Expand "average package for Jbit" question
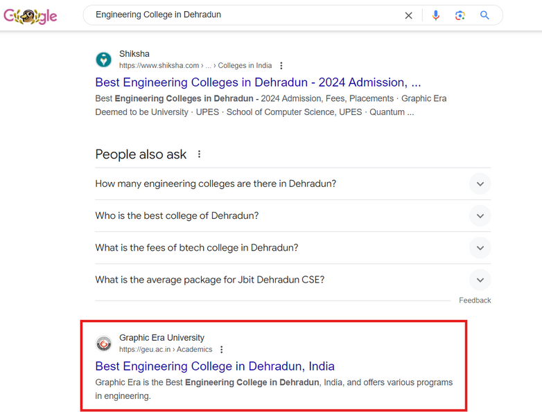This screenshot has width=542, height=412. coord(480,280)
